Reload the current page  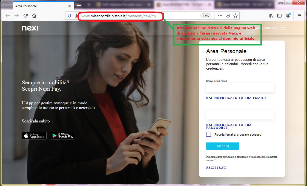(25, 16)
